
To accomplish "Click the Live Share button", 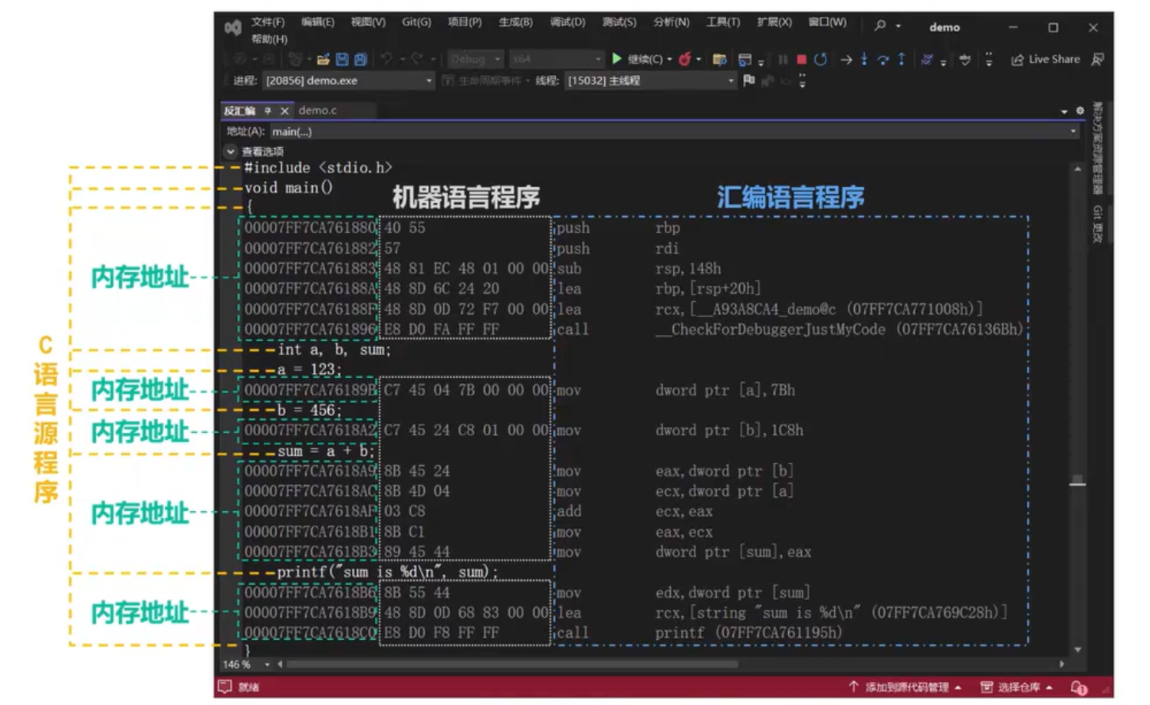I will (1046, 59).
